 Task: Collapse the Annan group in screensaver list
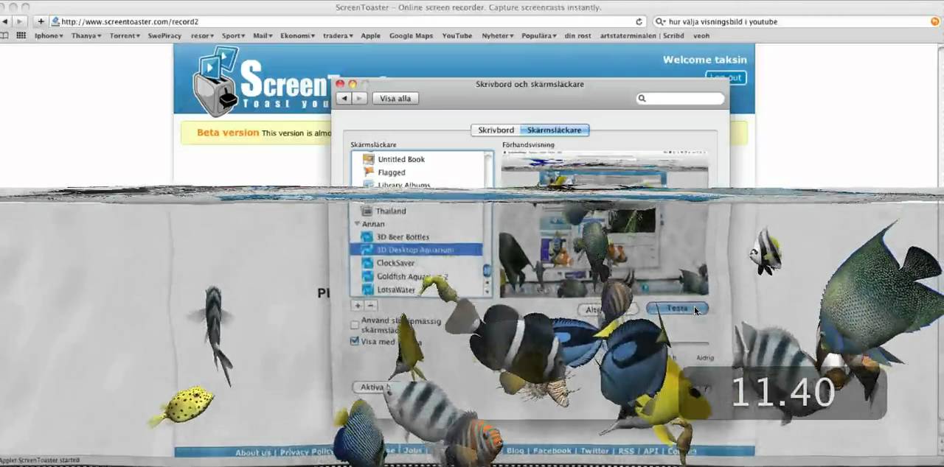pos(358,224)
